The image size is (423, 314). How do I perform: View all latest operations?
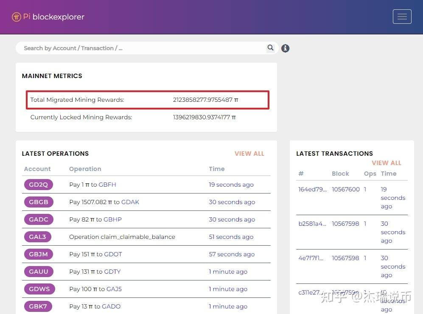coord(249,154)
